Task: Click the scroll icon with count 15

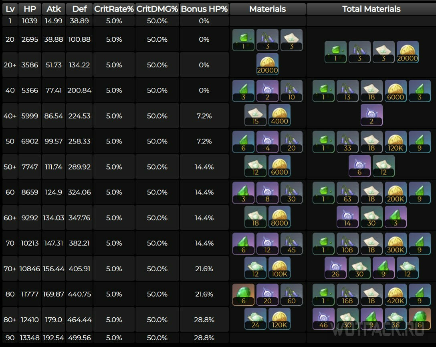Action: pyautogui.click(x=255, y=115)
